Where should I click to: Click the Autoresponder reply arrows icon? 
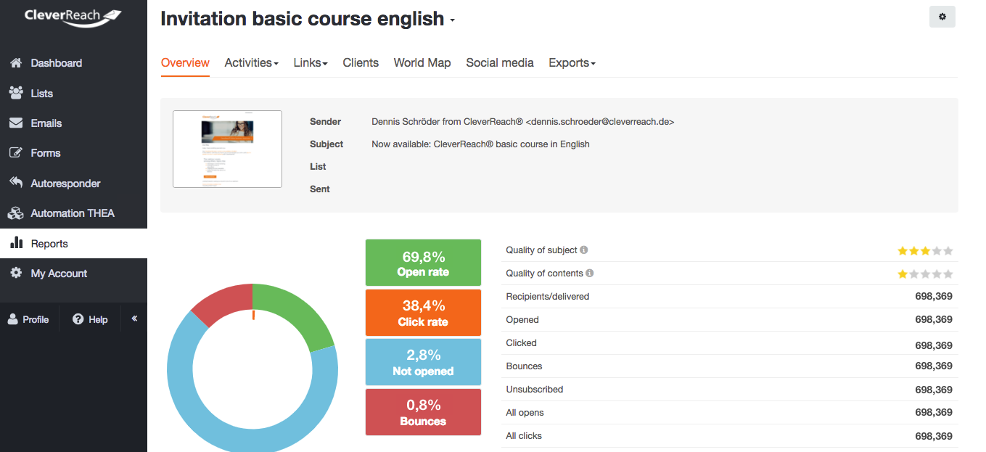coord(16,183)
